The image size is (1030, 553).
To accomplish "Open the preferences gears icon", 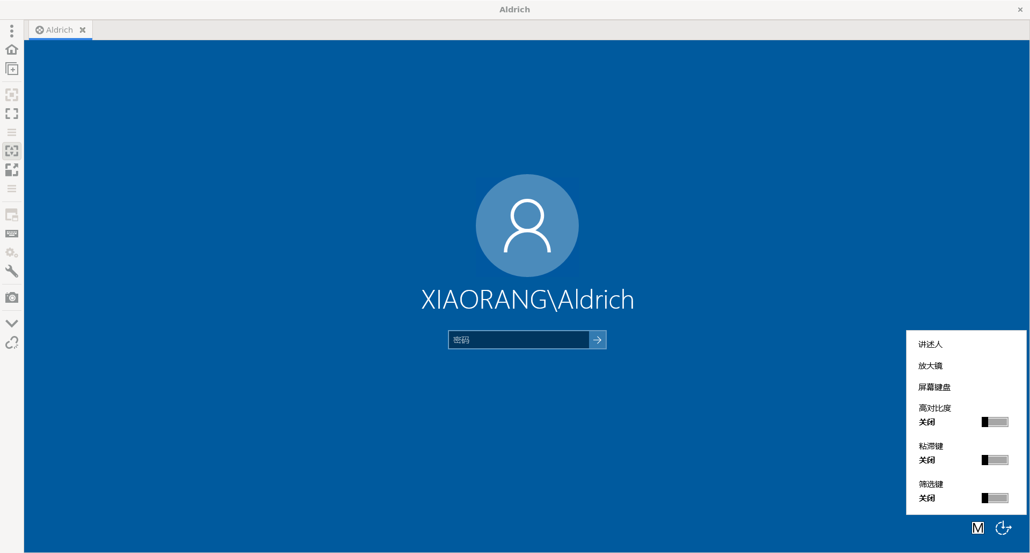I will [12, 252].
